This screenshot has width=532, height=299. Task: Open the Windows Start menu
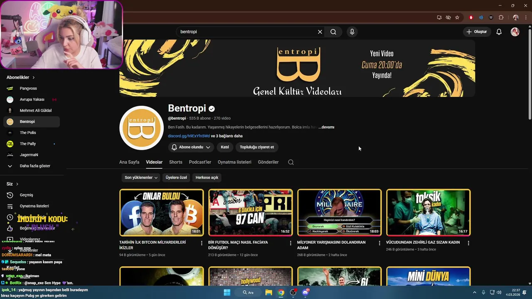(227, 292)
